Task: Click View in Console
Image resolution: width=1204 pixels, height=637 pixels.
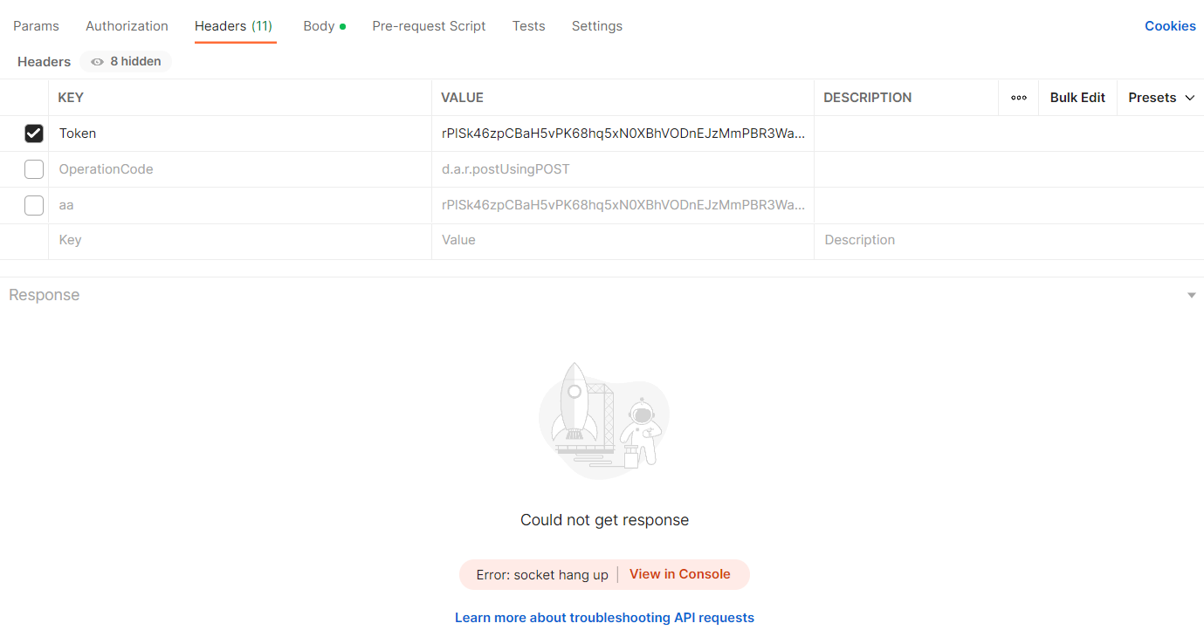Action: pos(679,574)
